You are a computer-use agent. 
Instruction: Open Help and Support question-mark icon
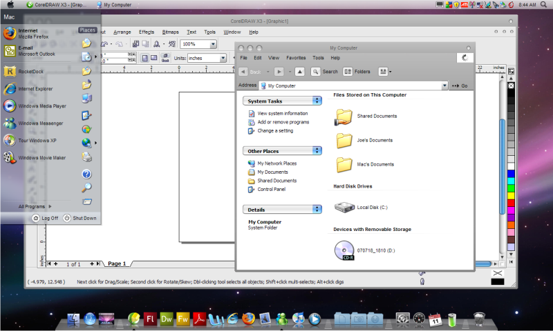click(x=87, y=174)
